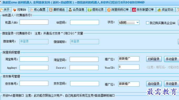The image size is (179, 100).
Task: Click the 京东帐号管理 group label
Action: (11, 76)
